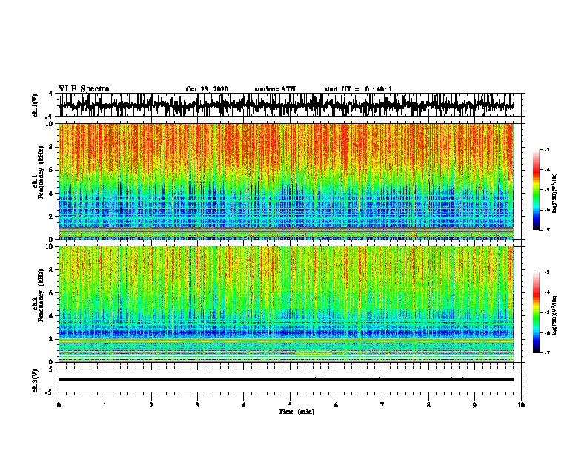Click the "5" tick on ch.3(V) axis
This screenshot has height=454, width=587.
click(x=51, y=369)
